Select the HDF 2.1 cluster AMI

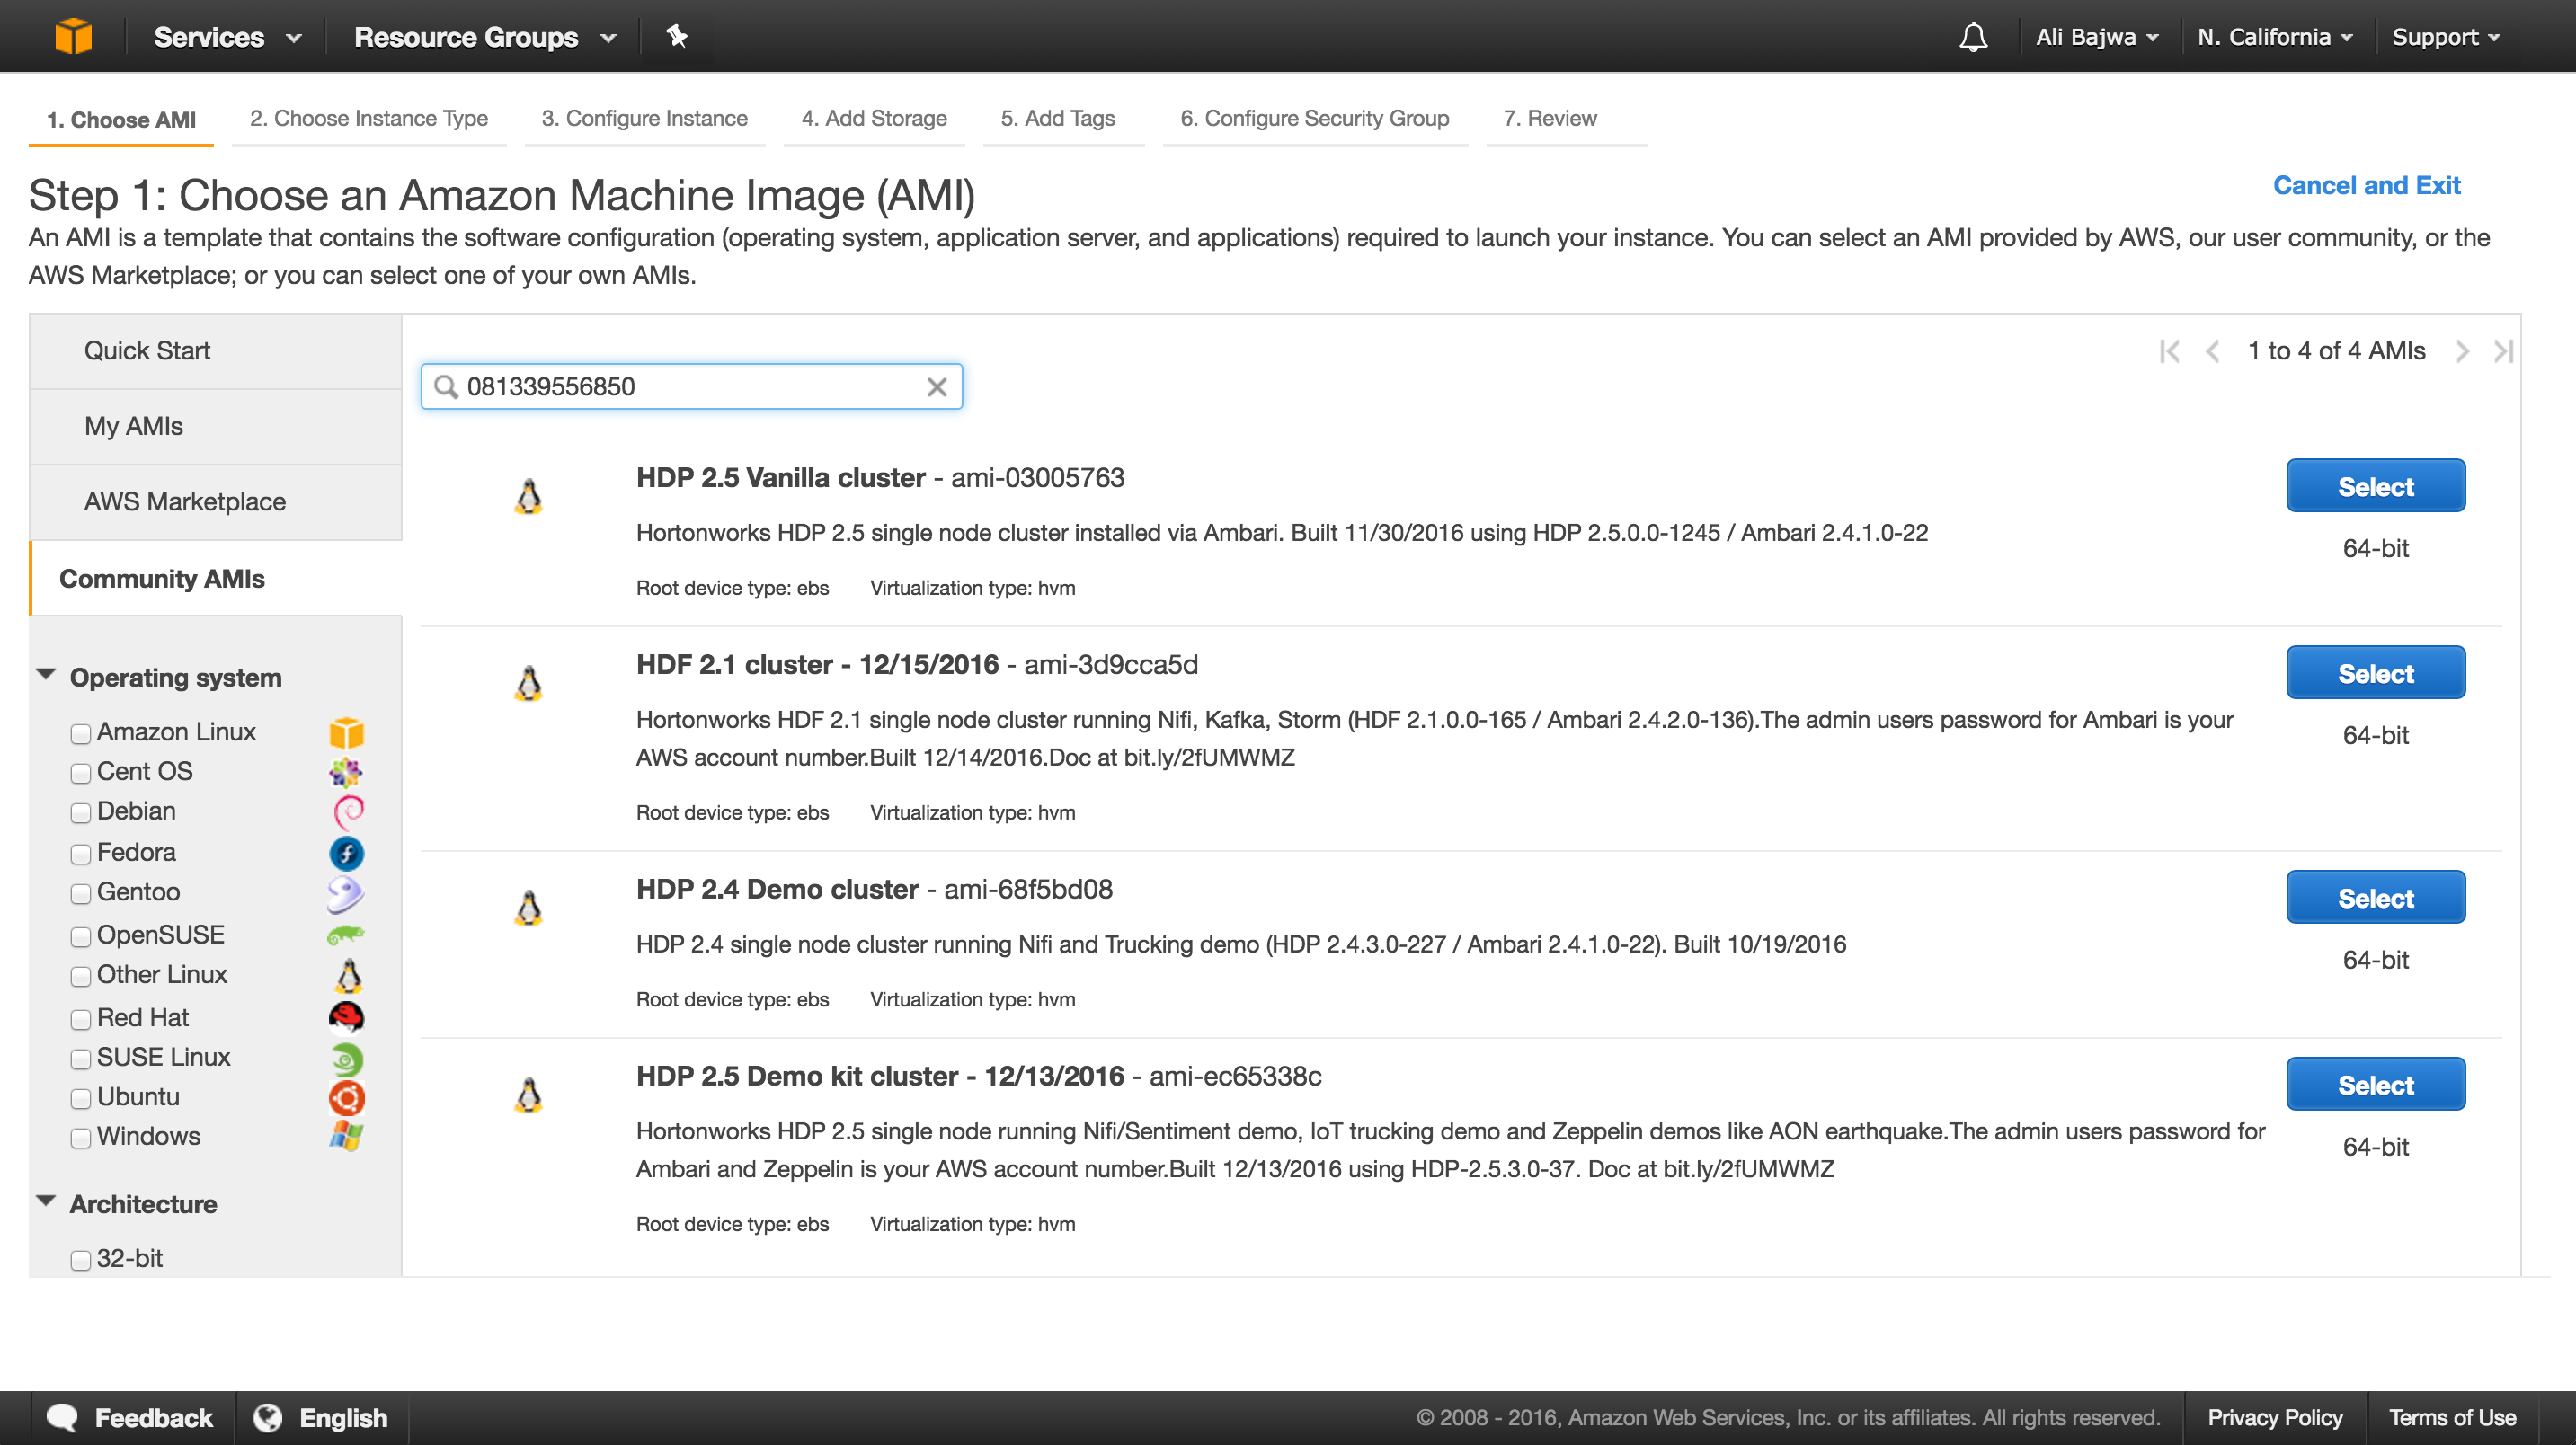coord(2375,672)
